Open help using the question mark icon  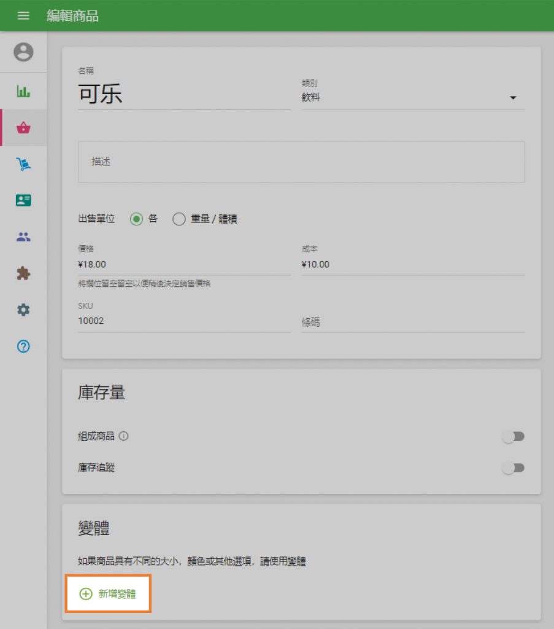(23, 346)
